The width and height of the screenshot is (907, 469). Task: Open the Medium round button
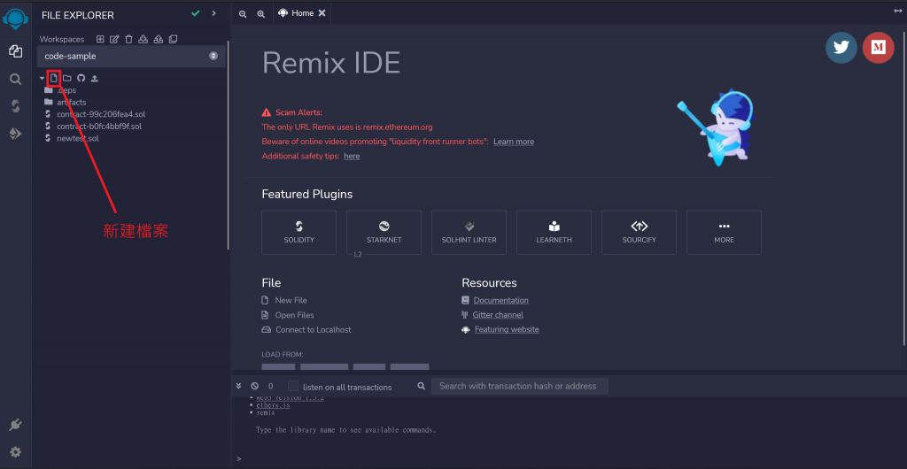878,48
